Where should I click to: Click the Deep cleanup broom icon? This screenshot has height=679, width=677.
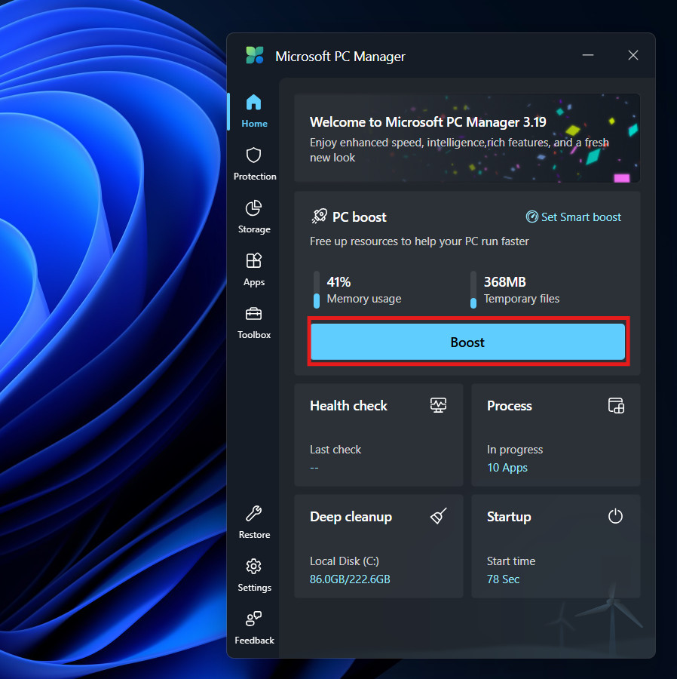pos(438,516)
